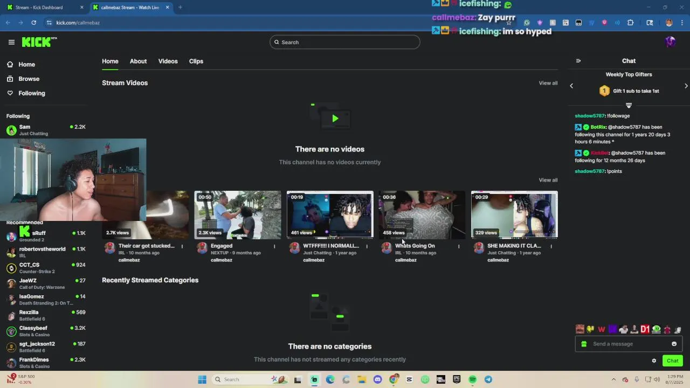The width and height of the screenshot is (690, 388).
Task: Open Classybeef recommended channel
Action: pyautogui.click(x=46, y=331)
